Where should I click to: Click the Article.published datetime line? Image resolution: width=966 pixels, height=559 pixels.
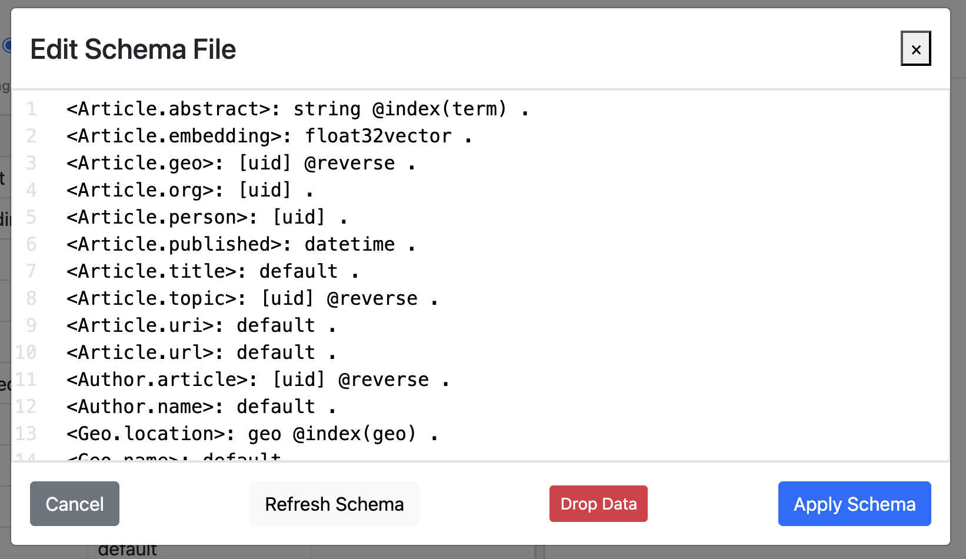click(x=241, y=244)
